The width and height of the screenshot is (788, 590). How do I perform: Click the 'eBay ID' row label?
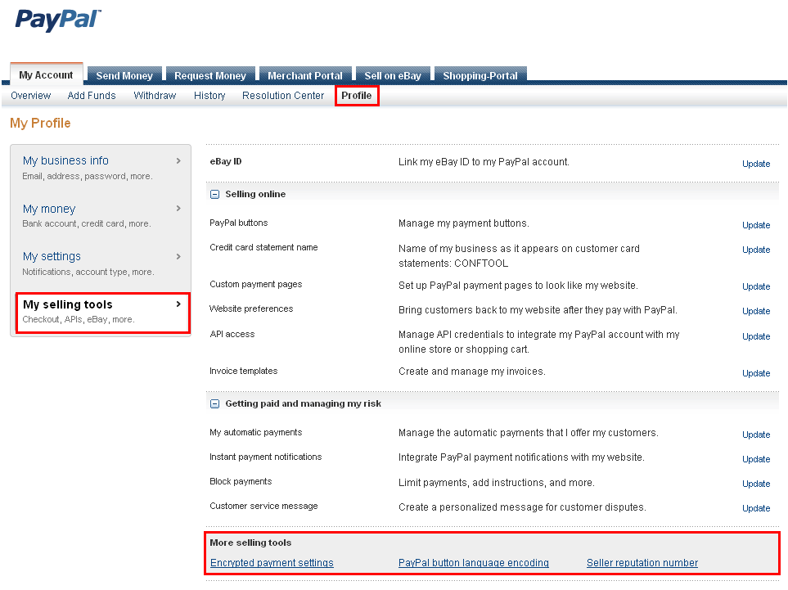click(x=226, y=161)
